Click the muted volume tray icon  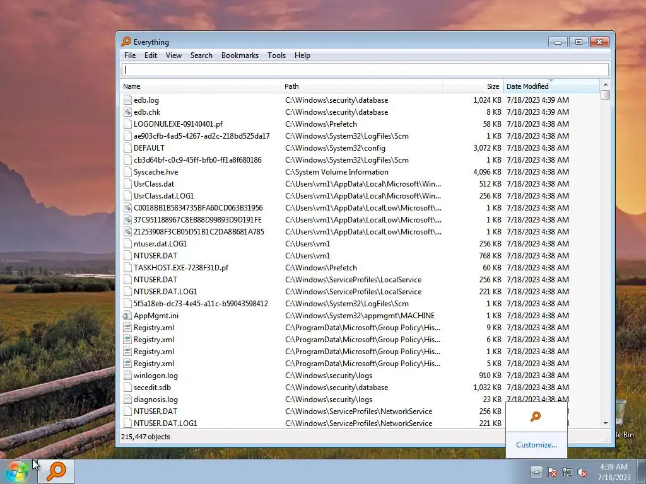(x=582, y=473)
